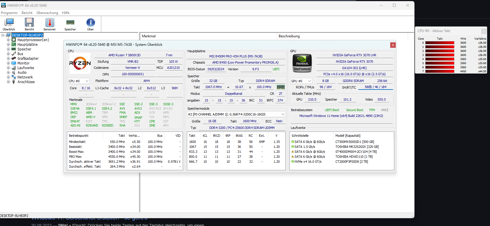
Task: Click the Audio speaker tree icon
Action: coord(13,73)
